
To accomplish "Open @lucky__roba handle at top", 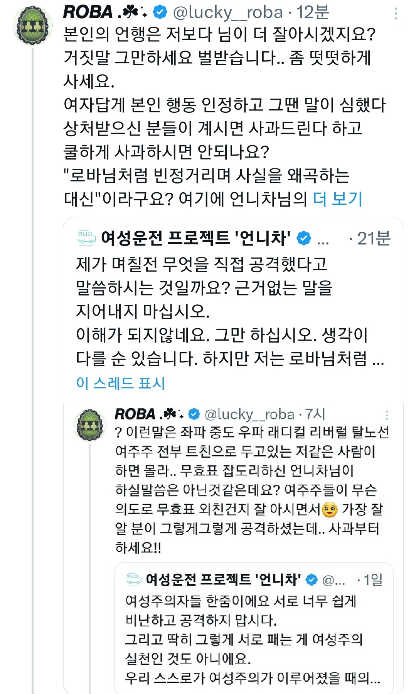I will [x=228, y=12].
